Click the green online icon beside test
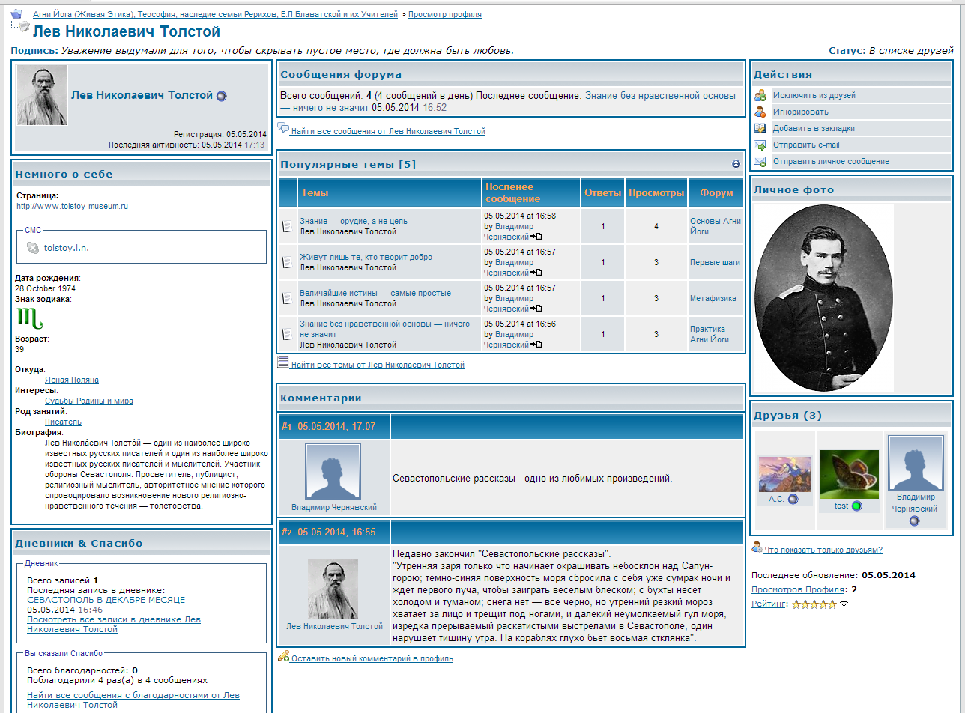965x713 pixels. [x=856, y=506]
